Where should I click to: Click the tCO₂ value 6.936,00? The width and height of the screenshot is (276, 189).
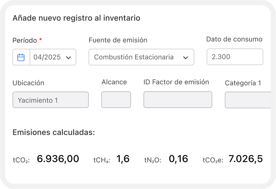click(58, 159)
